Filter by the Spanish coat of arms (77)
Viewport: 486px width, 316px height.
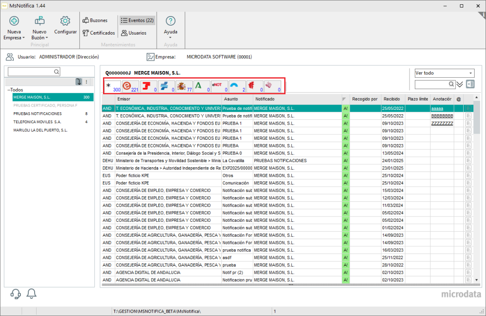pos(184,86)
